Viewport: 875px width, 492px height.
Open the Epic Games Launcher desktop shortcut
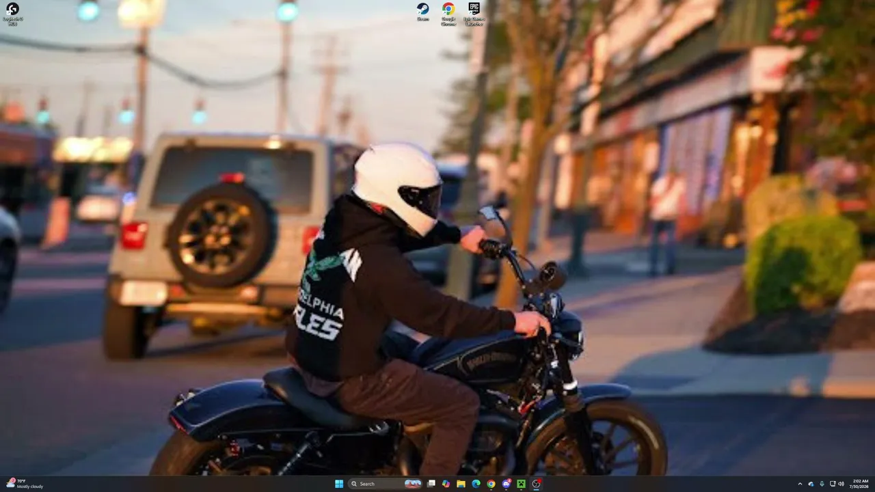(x=474, y=14)
